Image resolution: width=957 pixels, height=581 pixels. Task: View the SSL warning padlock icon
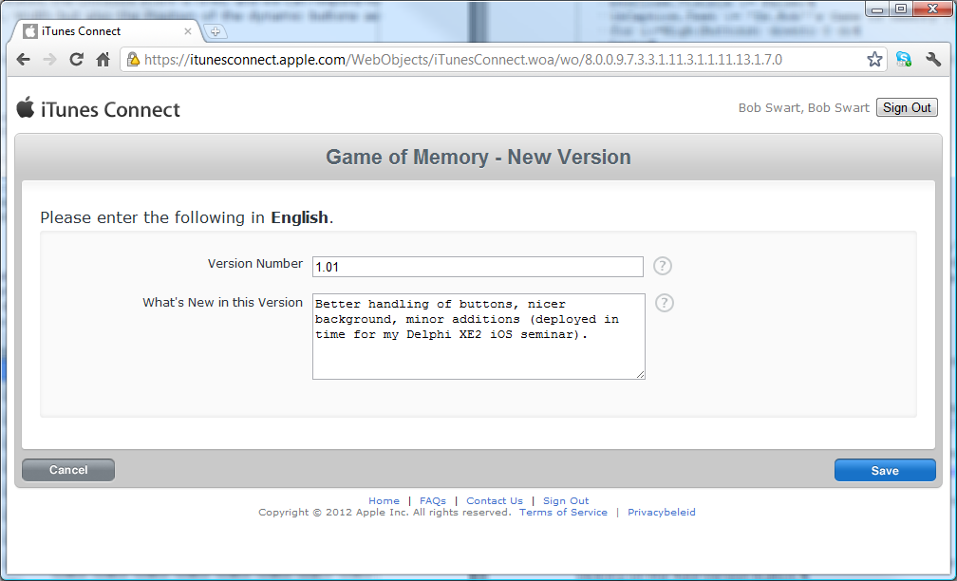coord(133,59)
